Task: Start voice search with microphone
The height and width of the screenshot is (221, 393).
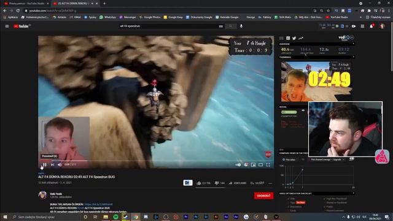Action: (x=241, y=26)
